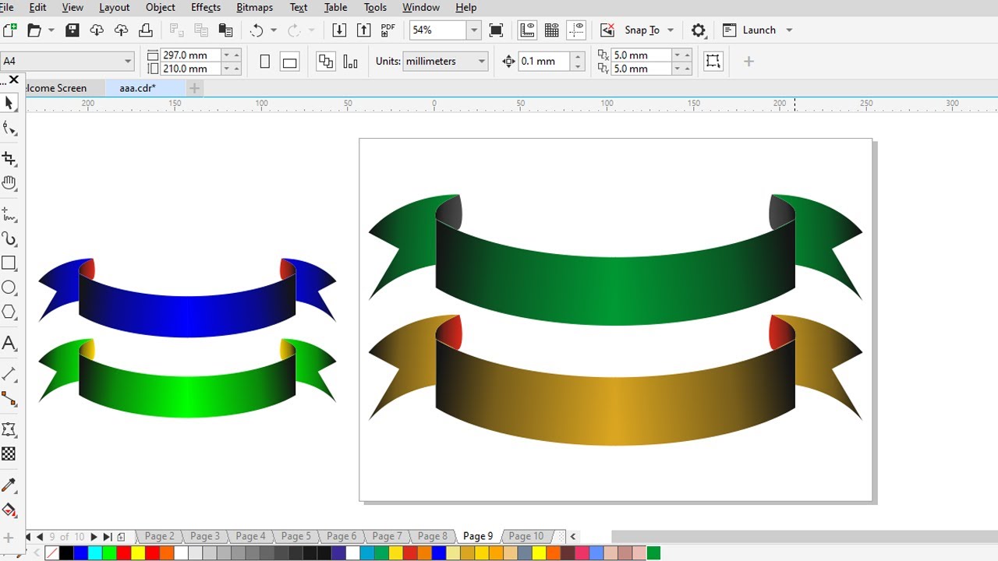998x561 pixels.
Task: Select the Ellipse tool
Action: coord(9,288)
